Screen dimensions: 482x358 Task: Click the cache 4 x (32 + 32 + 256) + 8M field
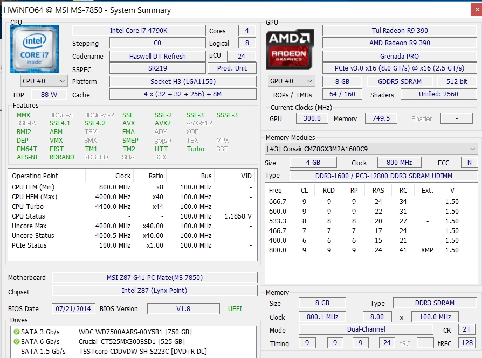pos(183,94)
